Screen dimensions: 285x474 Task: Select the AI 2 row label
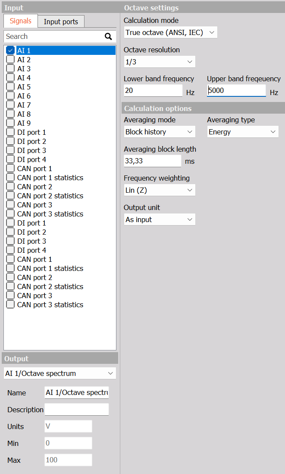[x=24, y=60]
